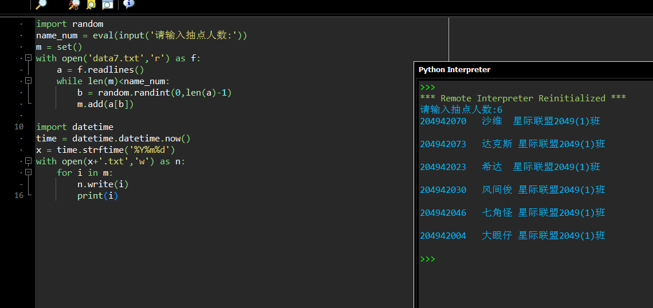Screen dimensions: 653x308
Task: Collapse the 'for i in m' block
Action: pos(27,172)
